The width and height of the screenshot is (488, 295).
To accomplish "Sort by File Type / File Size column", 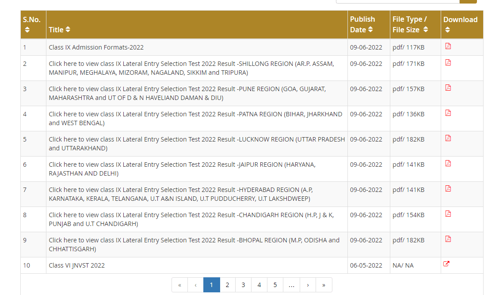I will (425, 30).
